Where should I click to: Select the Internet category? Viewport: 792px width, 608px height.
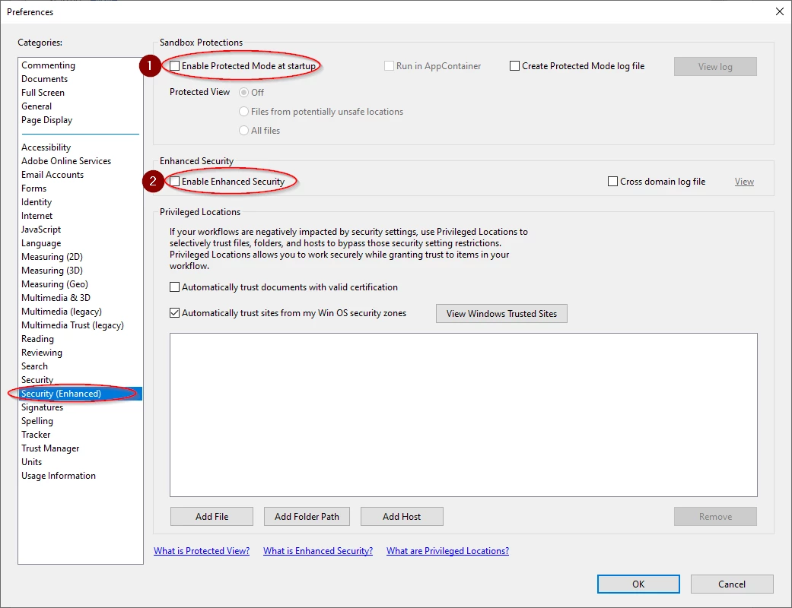[x=37, y=215]
